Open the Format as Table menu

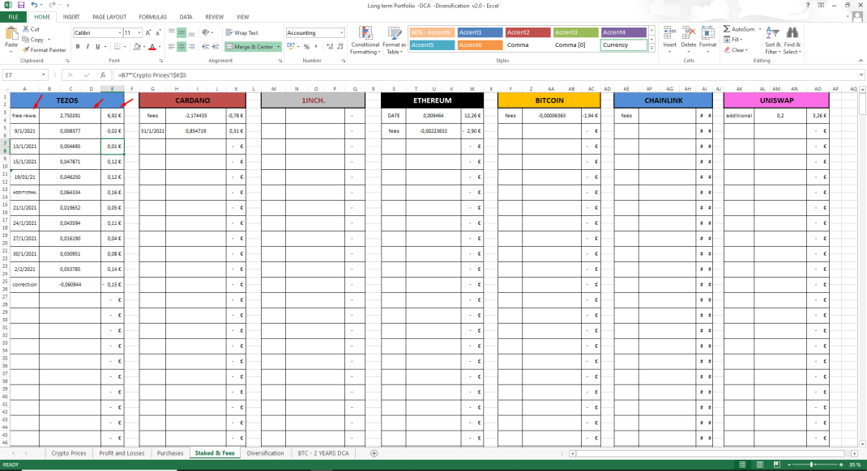[x=395, y=40]
